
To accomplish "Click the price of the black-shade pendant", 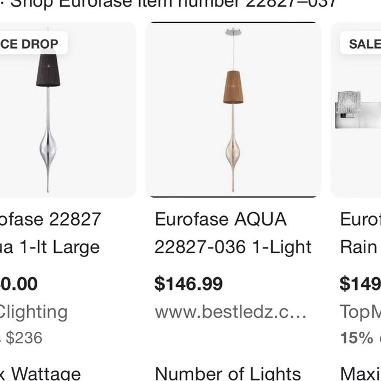I will [x=19, y=284].
